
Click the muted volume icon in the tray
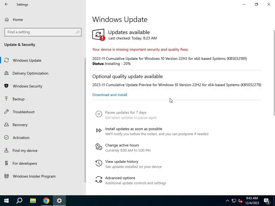point(240,201)
